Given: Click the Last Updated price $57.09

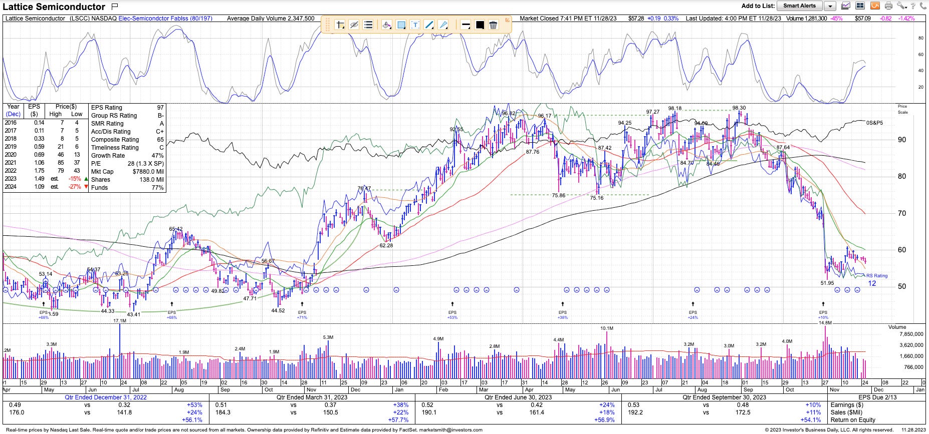Looking at the screenshot, I should coord(862,19).
